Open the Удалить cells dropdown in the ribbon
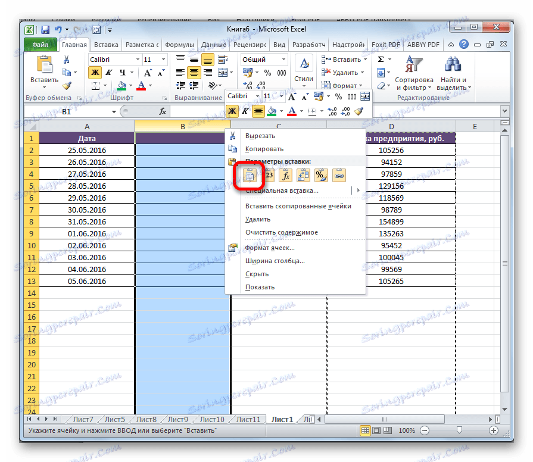The height and width of the screenshot is (462, 533). (362, 73)
